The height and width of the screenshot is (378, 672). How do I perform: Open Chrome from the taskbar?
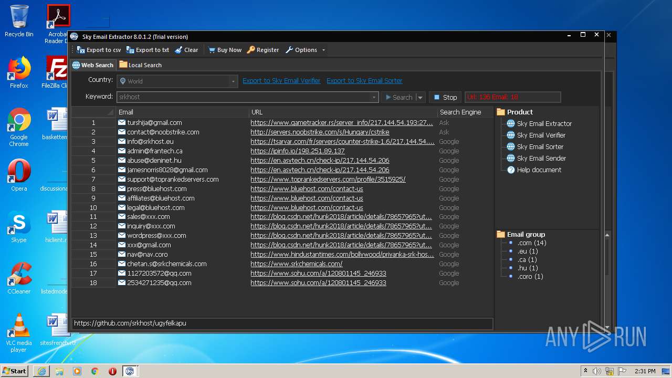point(94,371)
